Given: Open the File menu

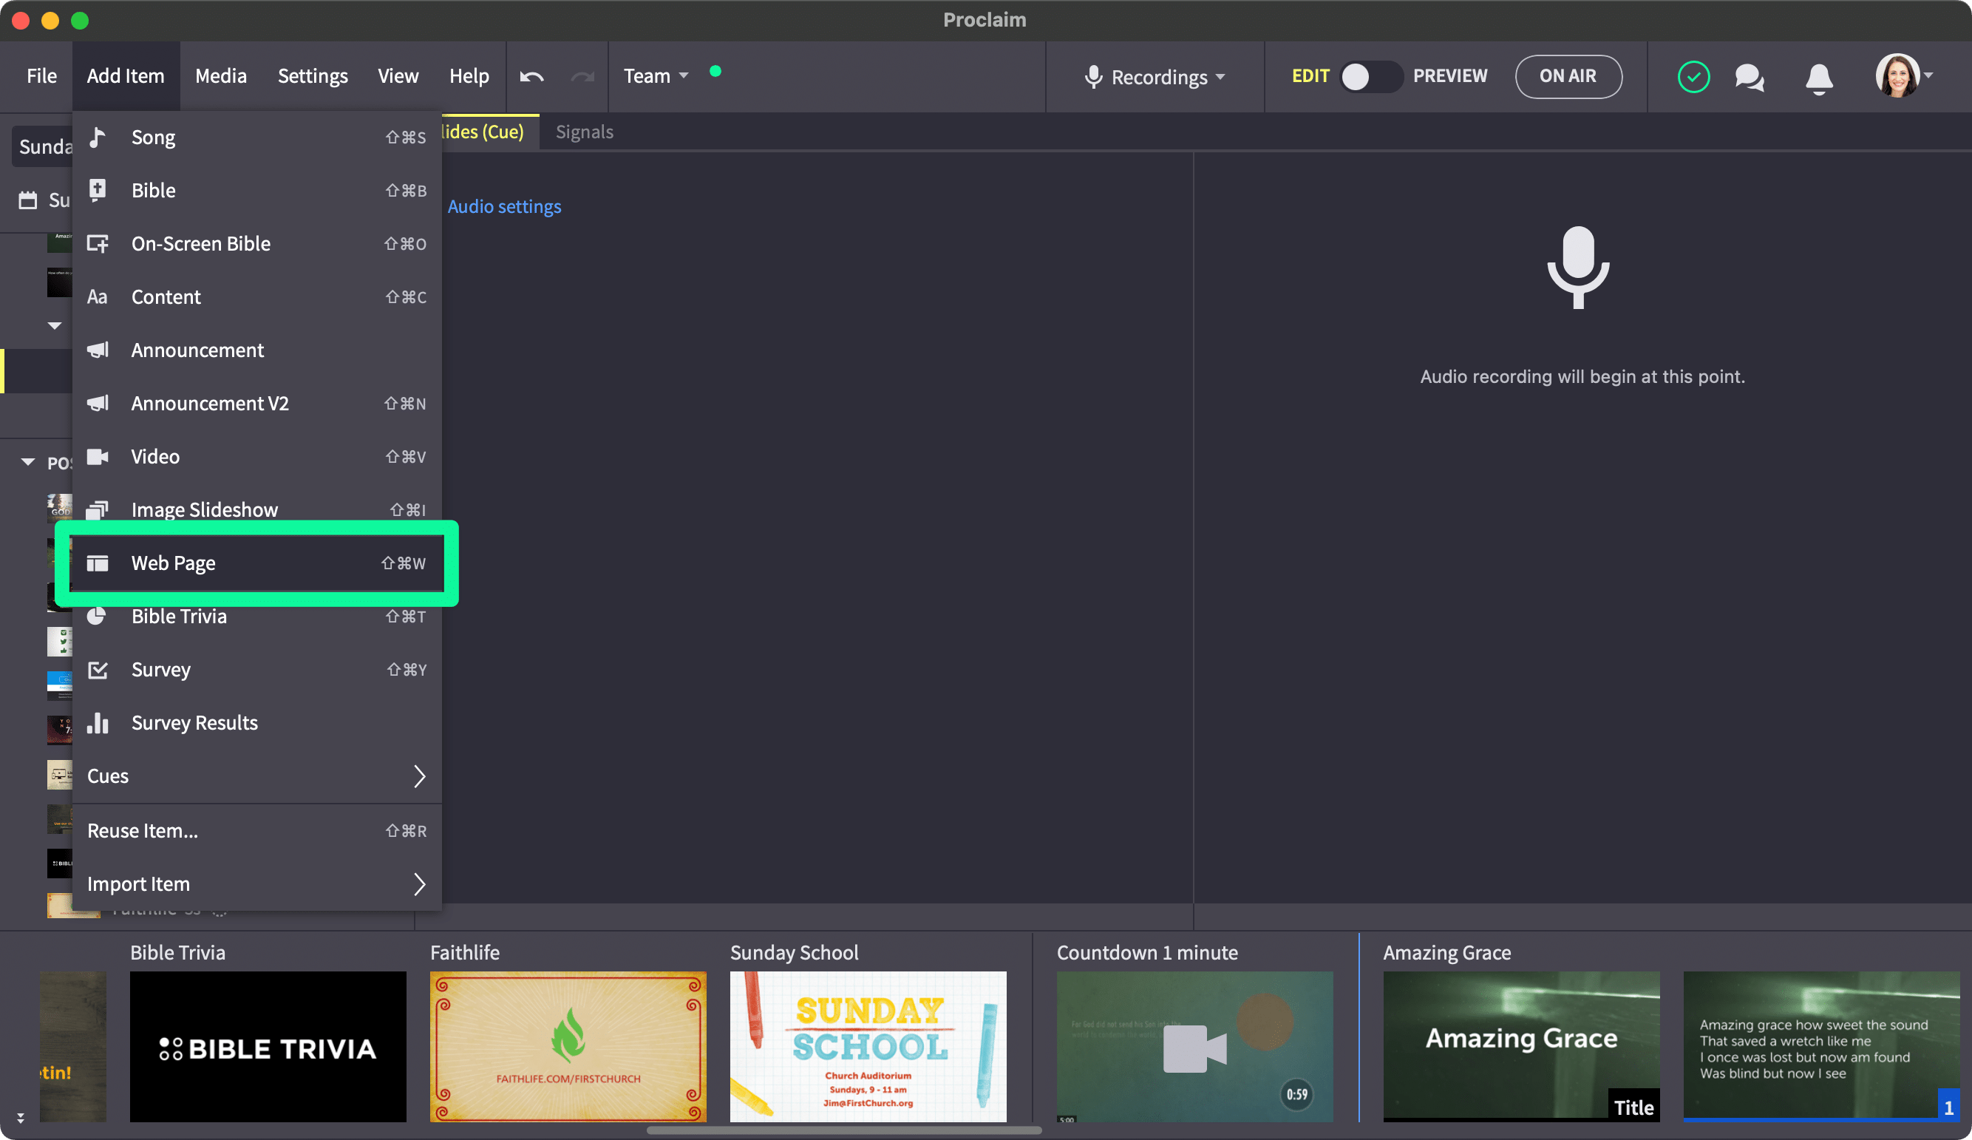Looking at the screenshot, I should click(x=41, y=75).
